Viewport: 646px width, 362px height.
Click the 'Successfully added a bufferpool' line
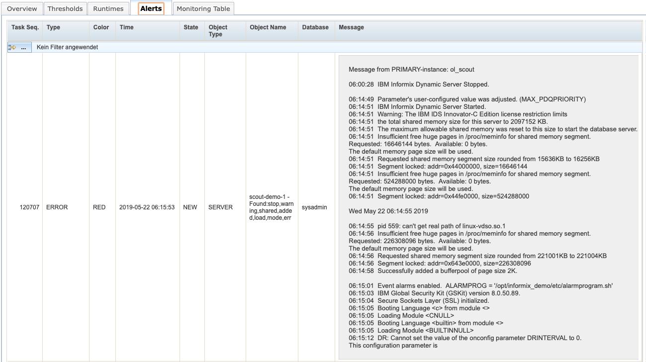[433, 271]
